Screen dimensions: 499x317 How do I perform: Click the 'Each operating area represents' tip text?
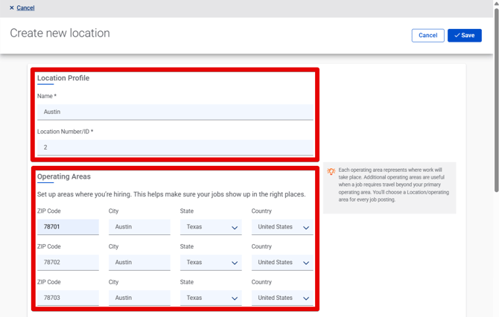pos(394,185)
